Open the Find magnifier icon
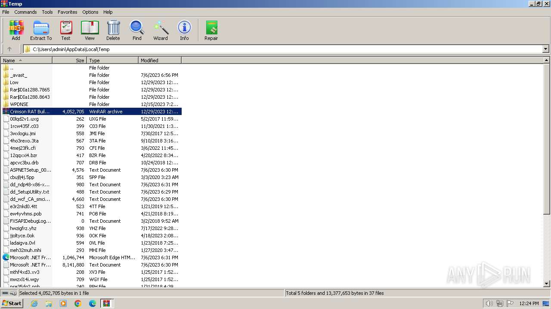This screenshot has width=551, height=309. click(137, 30)
